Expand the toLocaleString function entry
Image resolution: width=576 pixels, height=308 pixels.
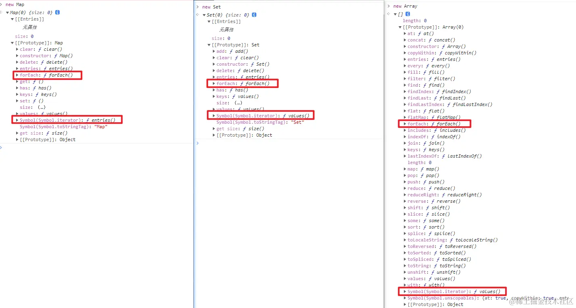tap(405, 240)
